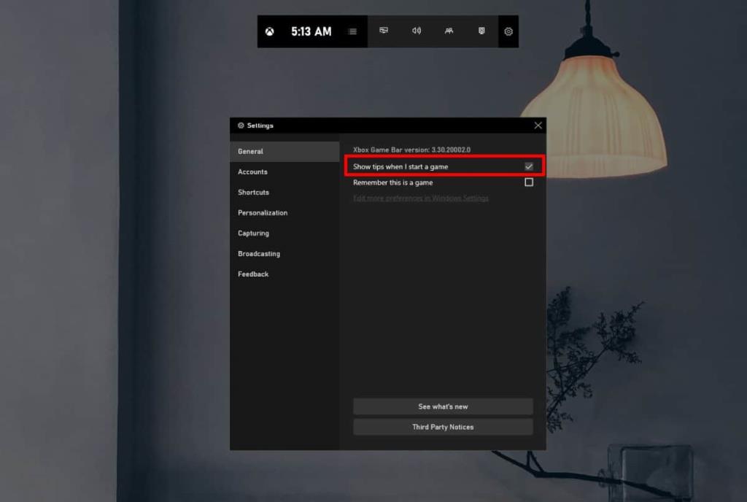
Task: Open the Feedback settings section
Action: click(252, 274)
